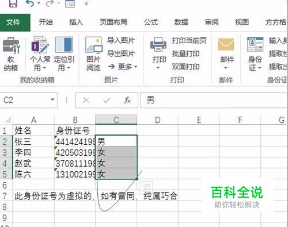Click cell A4 containing 赵武
Viewport: 288px width, 227px height.
tap(33, 163)
